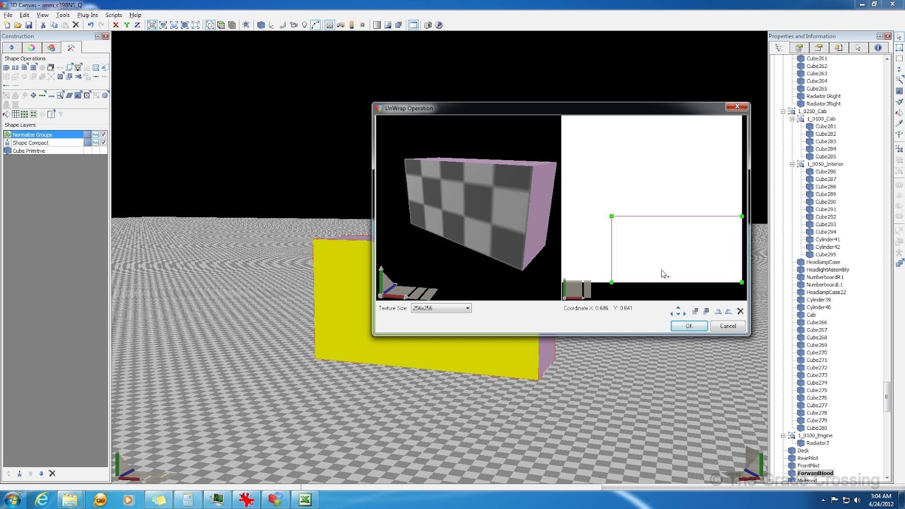Click Cancel in the UnWrap Operation dialog
The height and width of the screenshot is (509, 905).
[x=728, y=326]
